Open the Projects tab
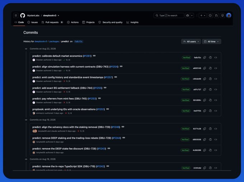The width and height of the screenshot is (244, 182). (88, 22)
